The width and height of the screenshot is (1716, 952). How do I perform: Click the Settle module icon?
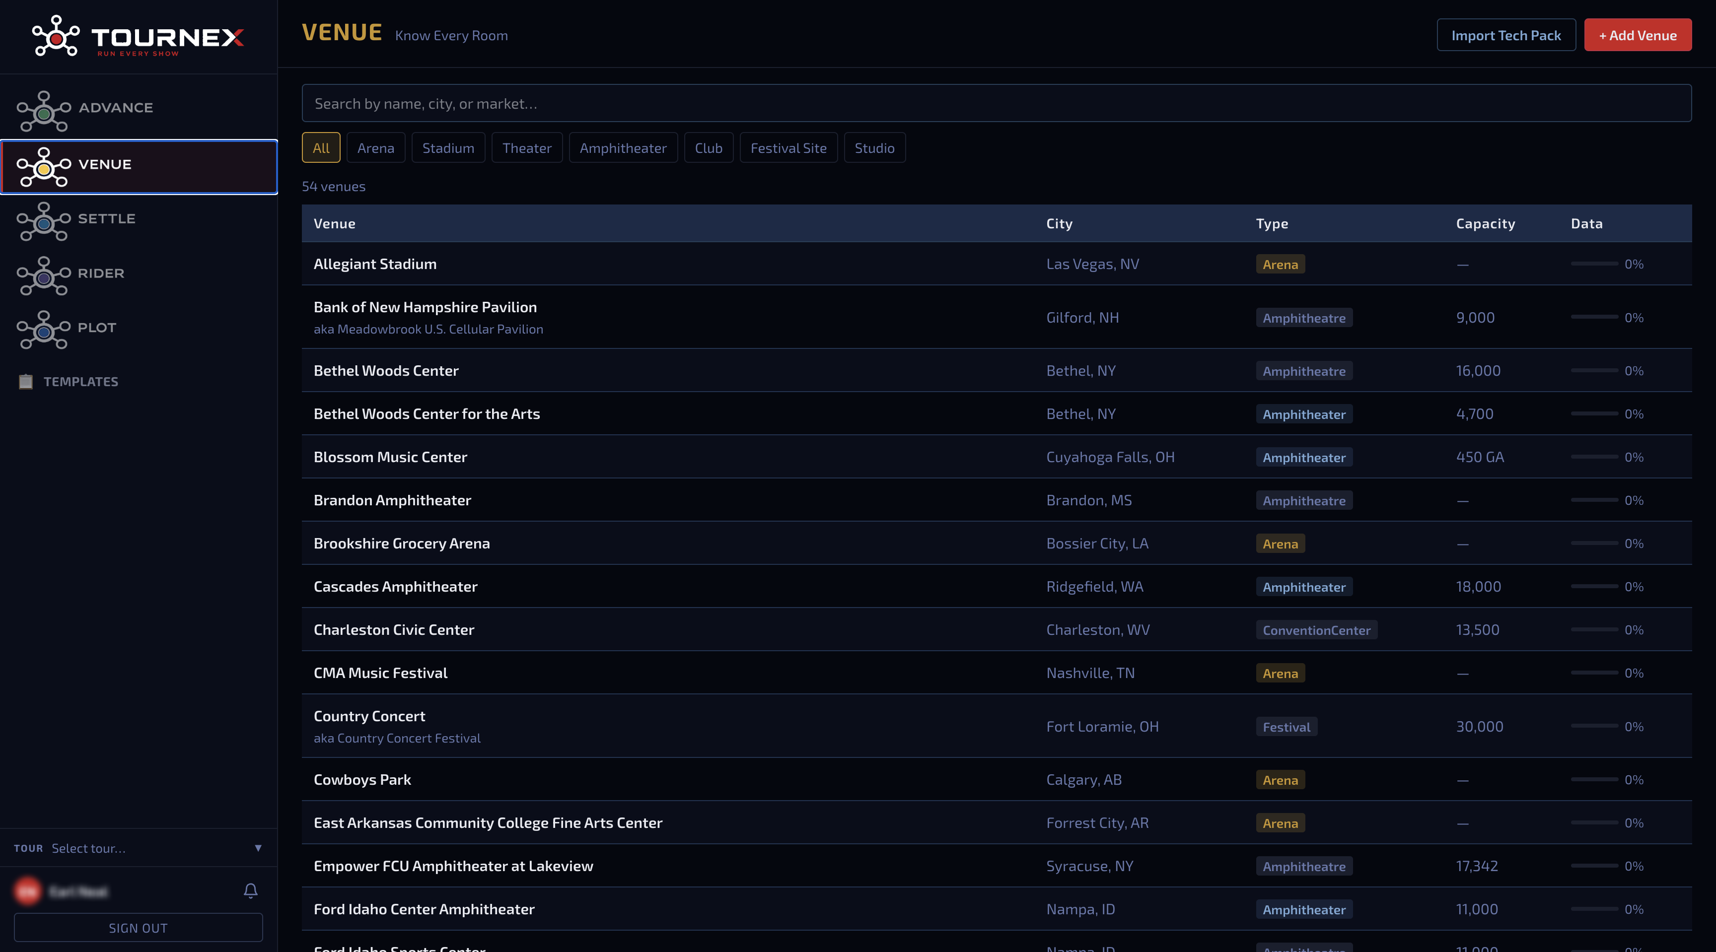[x=43, y=221]
